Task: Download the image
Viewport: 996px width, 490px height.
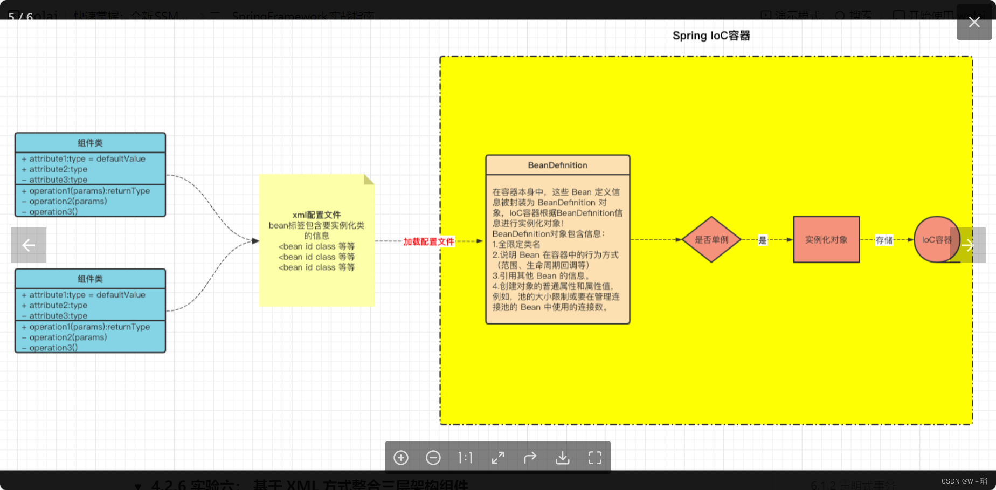Action: [x=563, y=458]
